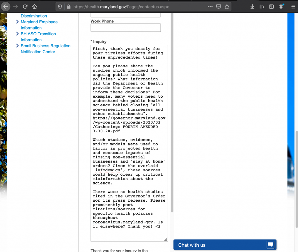Click the misspelled word 'infodemics' in Inquiry
This screenshot has width=298, height=252.
click(108, 170)
